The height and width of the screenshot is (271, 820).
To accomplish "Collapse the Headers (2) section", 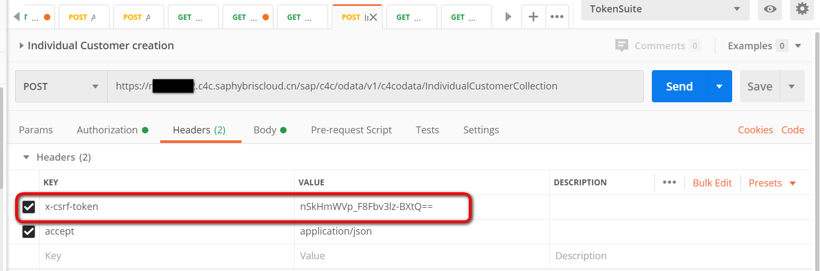I will (25, 157).
